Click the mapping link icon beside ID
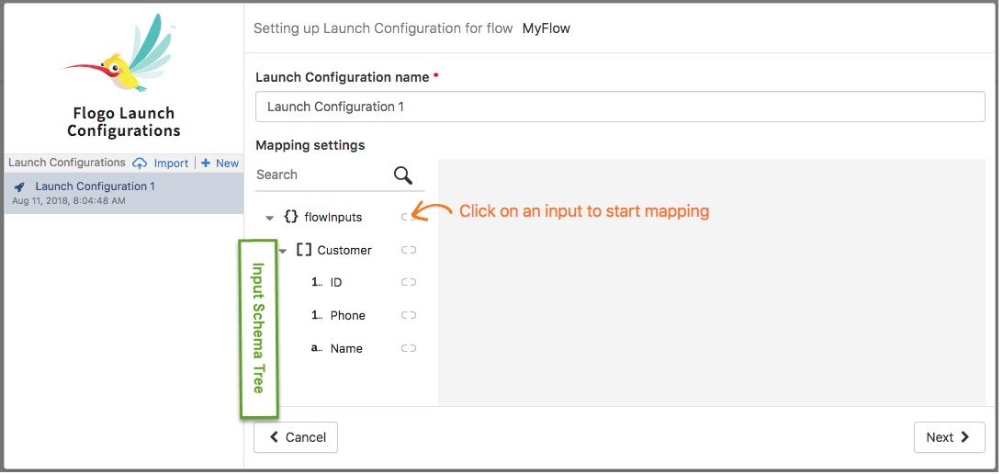1003x474 pixels. [x=409, y=283]
